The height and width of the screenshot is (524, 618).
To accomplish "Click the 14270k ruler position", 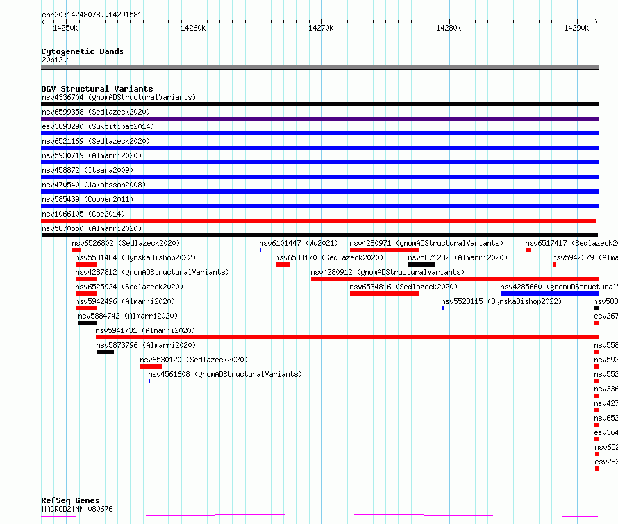I will click(x=321, y=28).
